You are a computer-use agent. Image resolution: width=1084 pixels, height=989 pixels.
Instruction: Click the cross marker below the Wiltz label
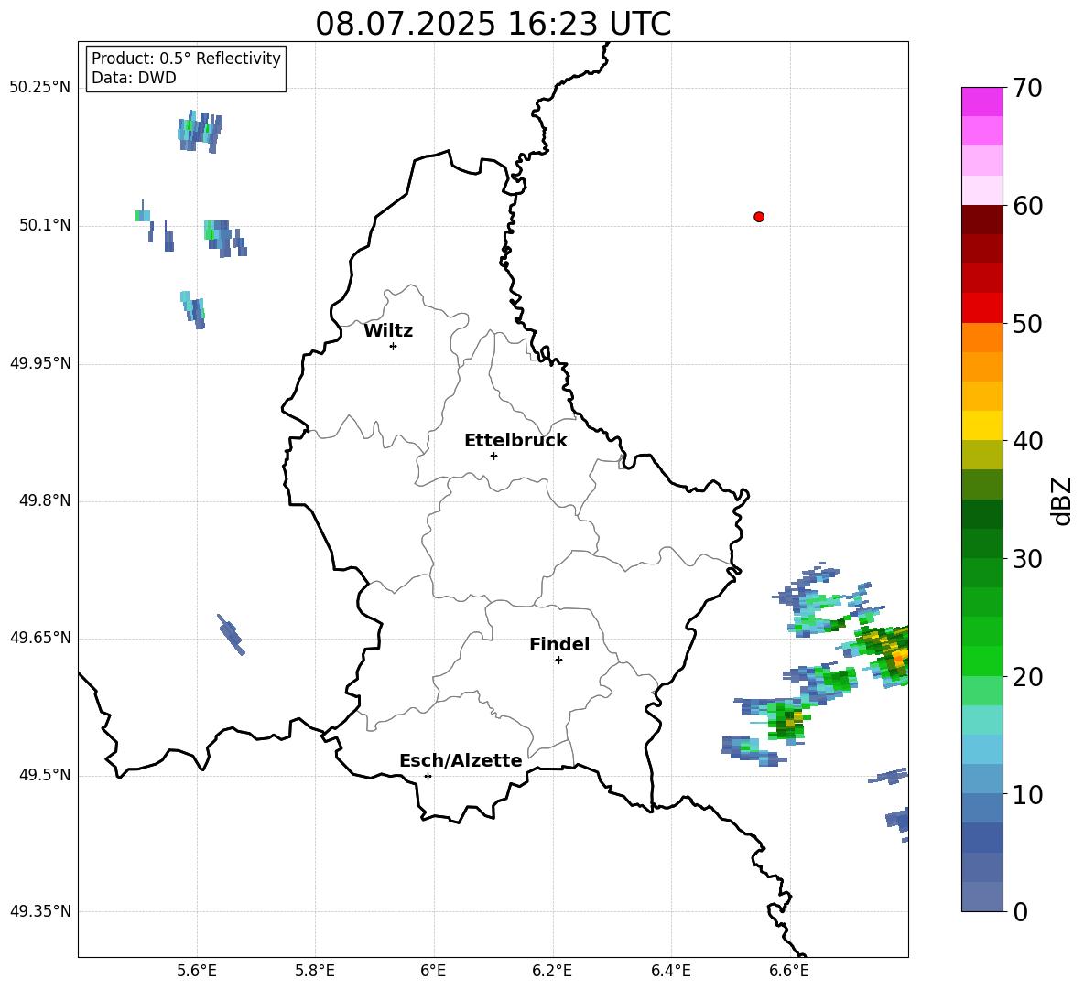pyautogui.click(x=393, y=346)
